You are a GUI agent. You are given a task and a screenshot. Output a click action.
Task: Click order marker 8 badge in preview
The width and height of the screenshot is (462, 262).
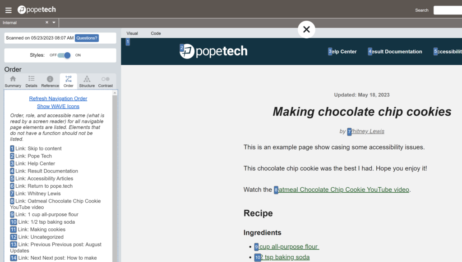point(276,190)
